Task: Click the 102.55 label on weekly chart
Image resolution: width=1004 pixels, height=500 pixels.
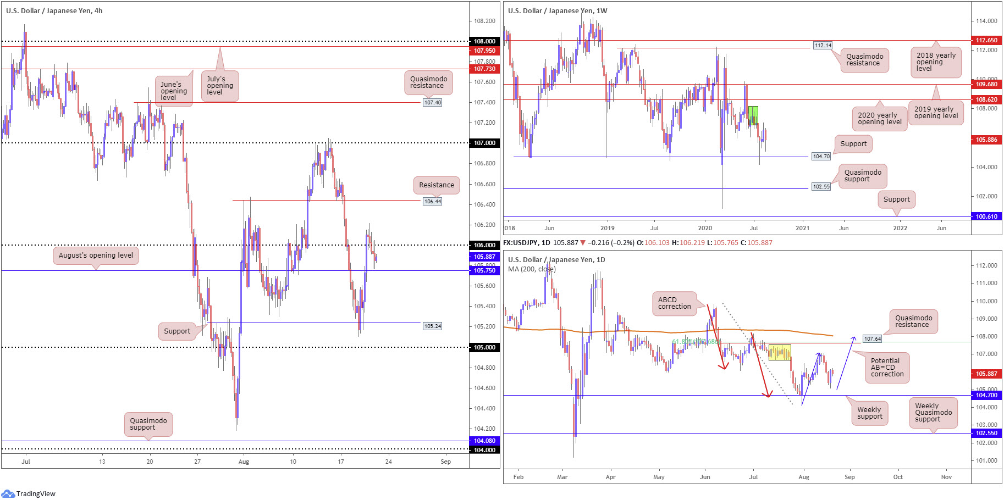Action: [821, 187]
